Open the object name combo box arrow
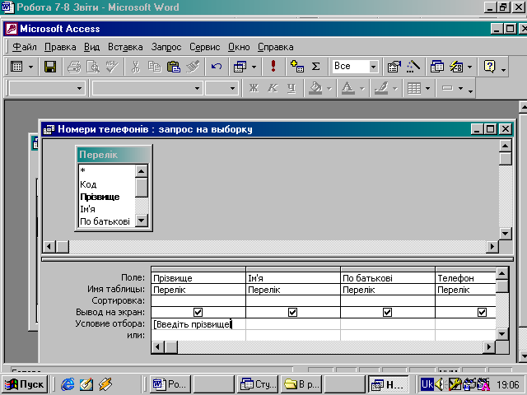Screen dimensions: 527x395 click(79, 88)
